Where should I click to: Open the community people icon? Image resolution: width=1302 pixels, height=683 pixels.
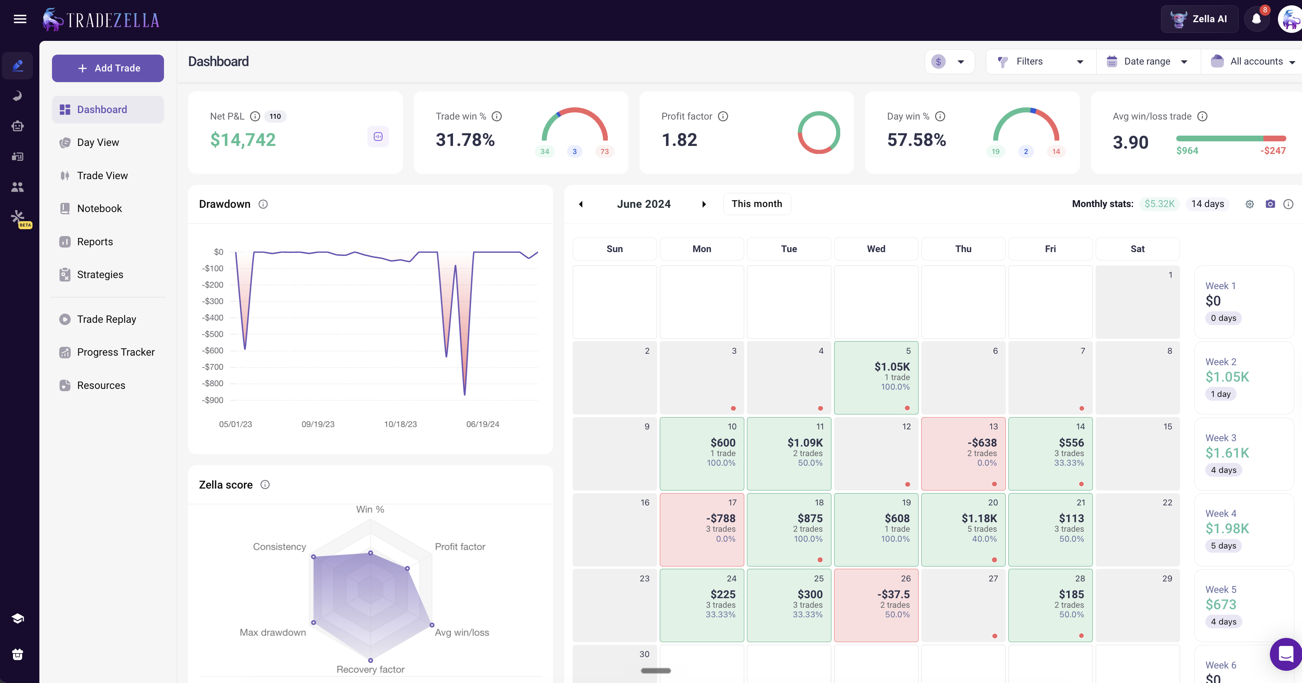tap(18, 187)
